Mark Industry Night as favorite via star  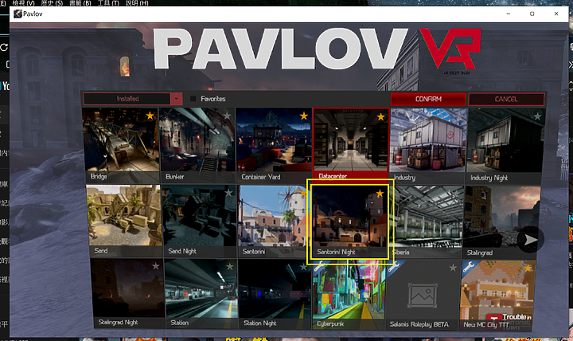(x=537, y=116)
